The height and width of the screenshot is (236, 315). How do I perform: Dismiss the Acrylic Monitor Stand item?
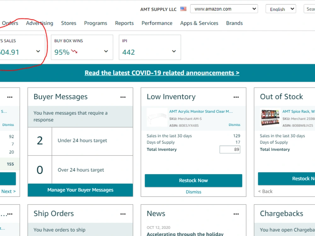[x=234, y=125]
